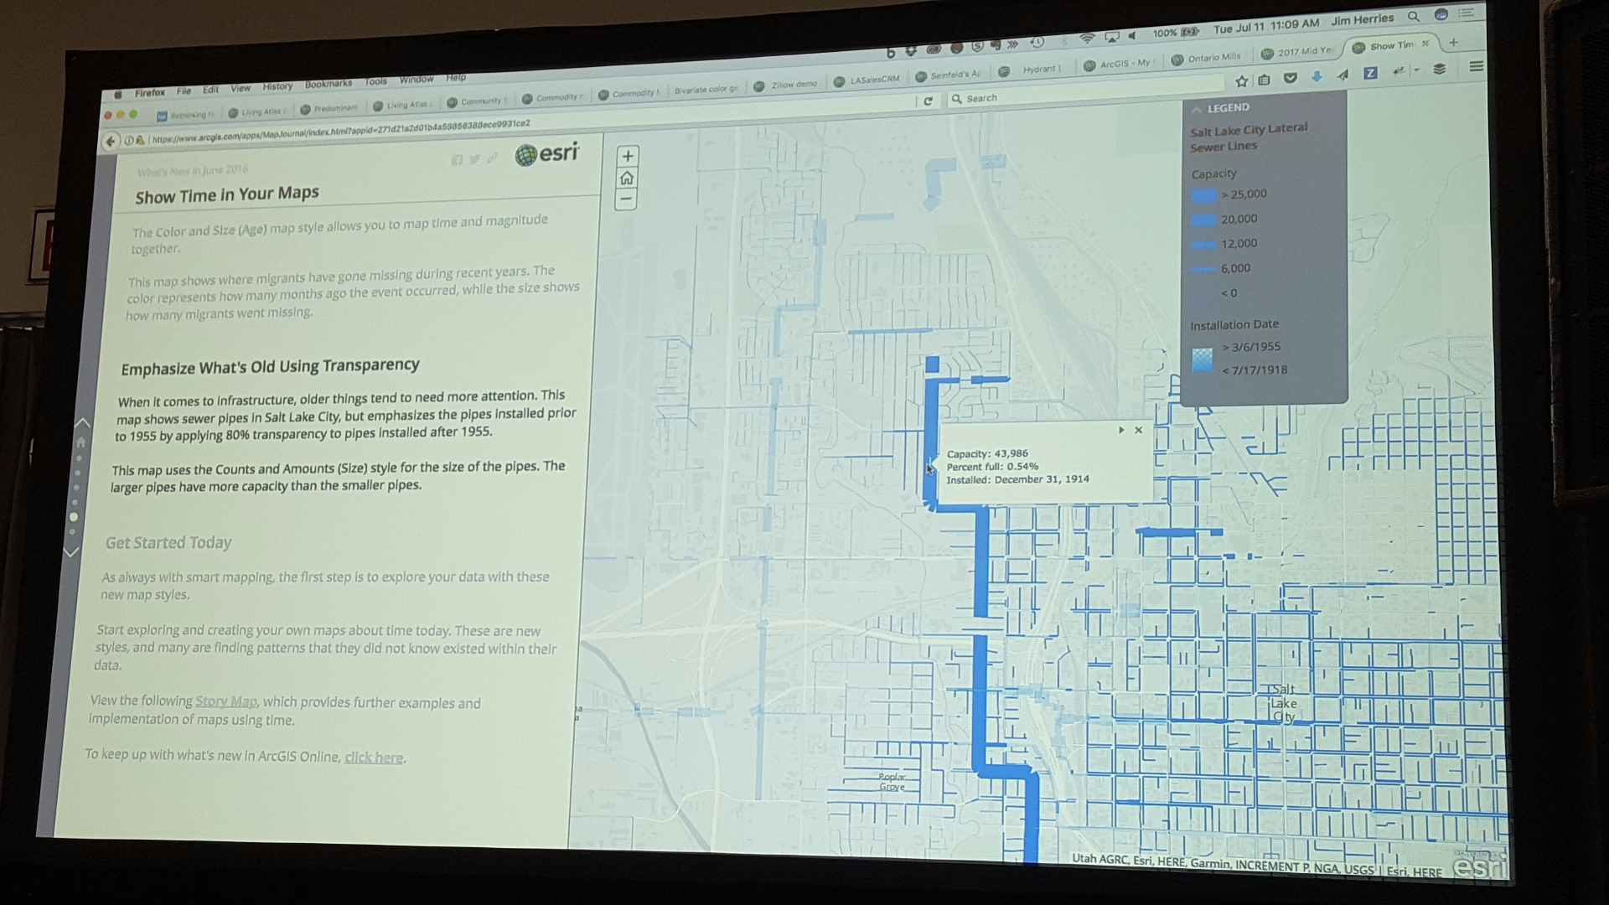Open the History menu
The image size is (1609, 905).
point(277,86)
